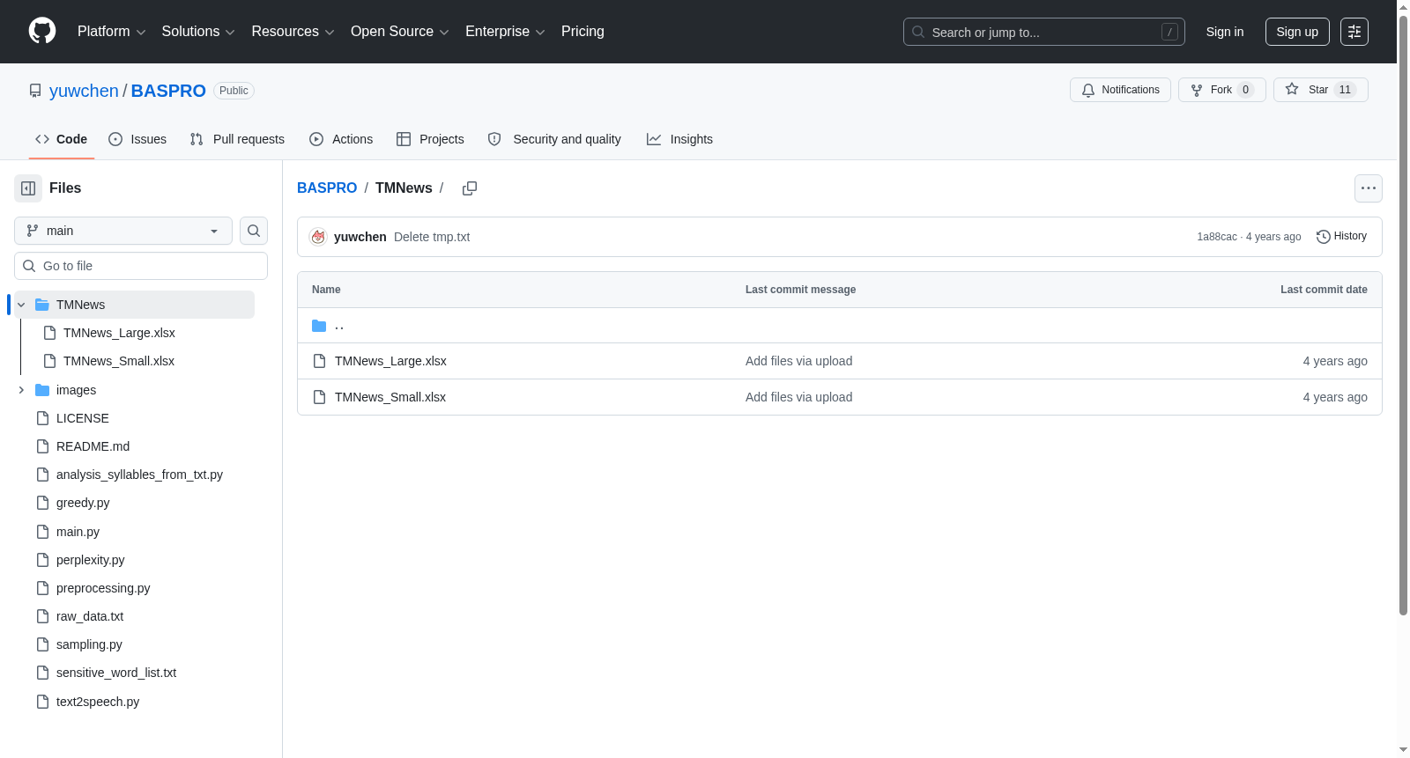
Task: Open TMNews_Large.xlsx in the file table
Action: (x=390, y=361)
